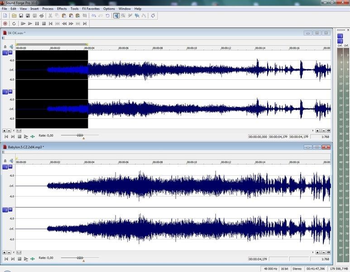Click Go to Start in Babylon.5.CZ.2x04.mp3 window
This screenshot has height=272, width=350.
point(6,258)
